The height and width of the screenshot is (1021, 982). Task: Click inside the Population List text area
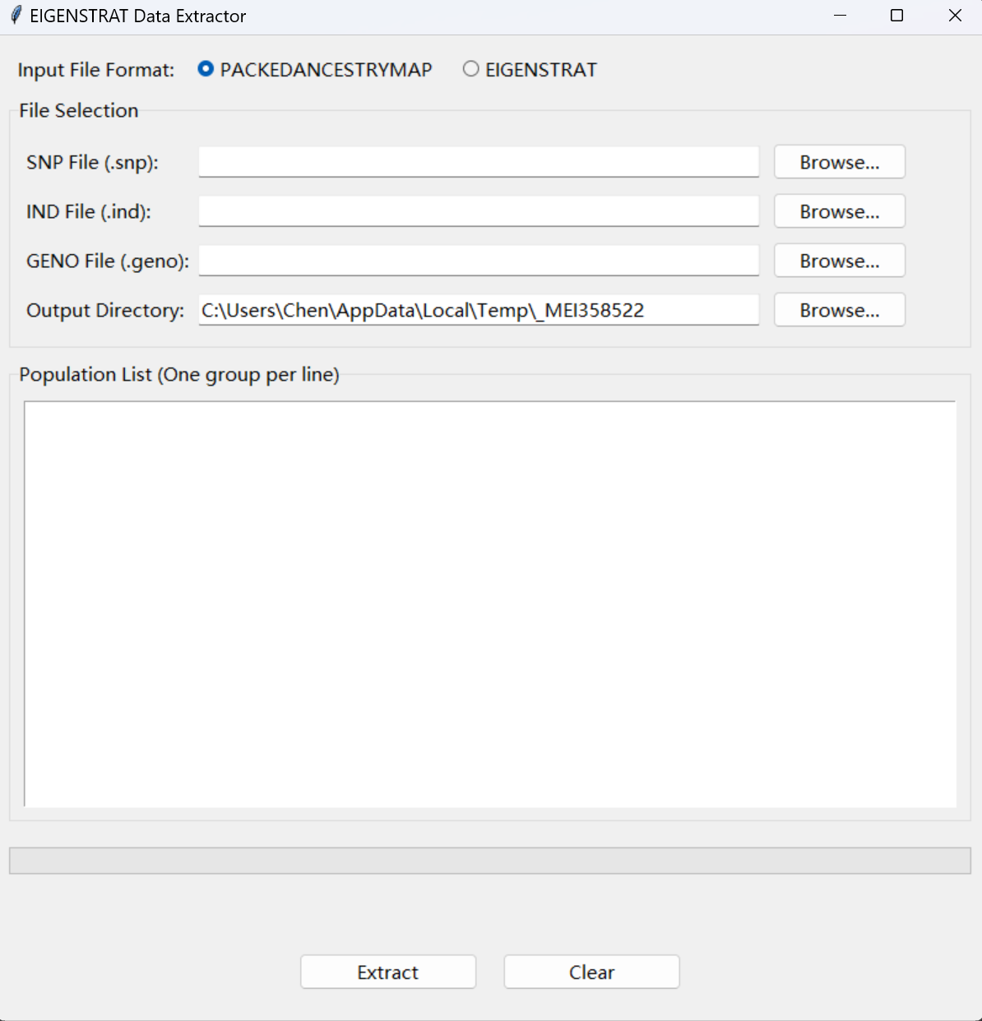pos(489,604)
